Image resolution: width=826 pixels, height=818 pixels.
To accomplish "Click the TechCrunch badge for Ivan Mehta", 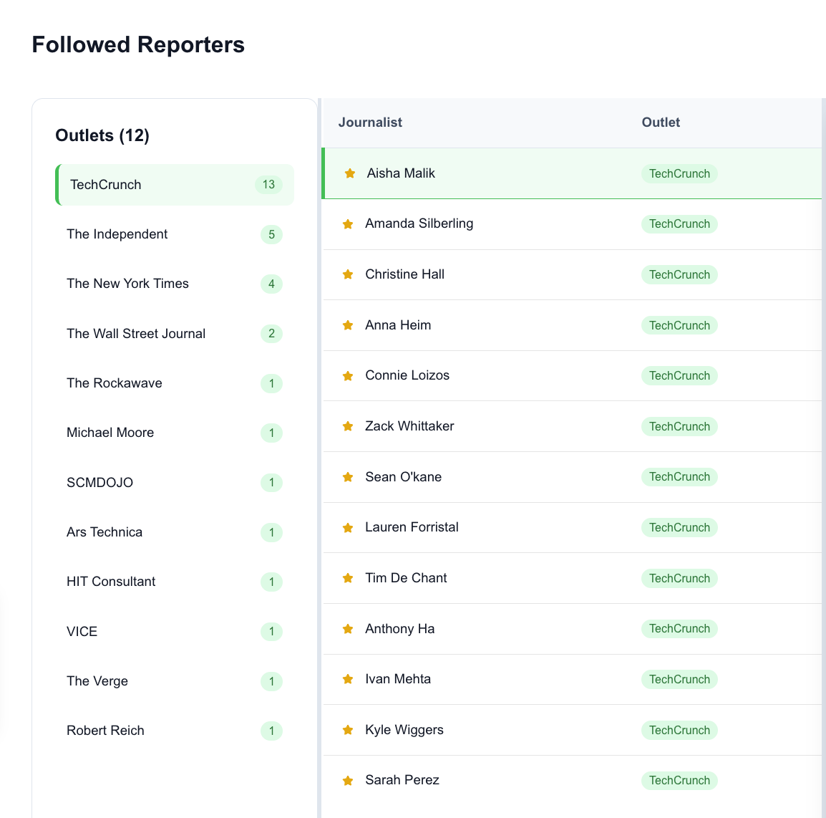I will (679, 679).
